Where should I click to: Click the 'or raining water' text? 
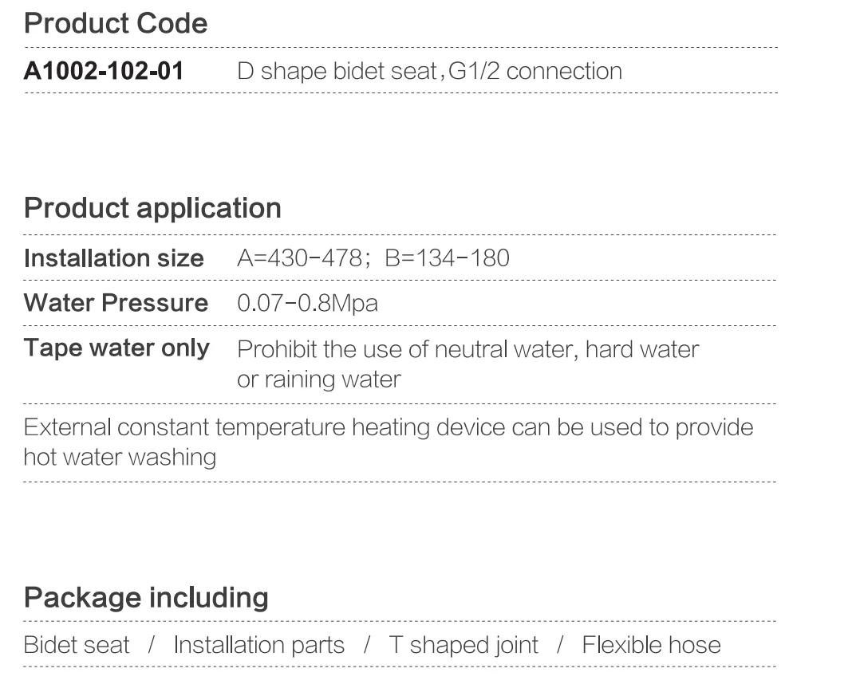(318, 379)
